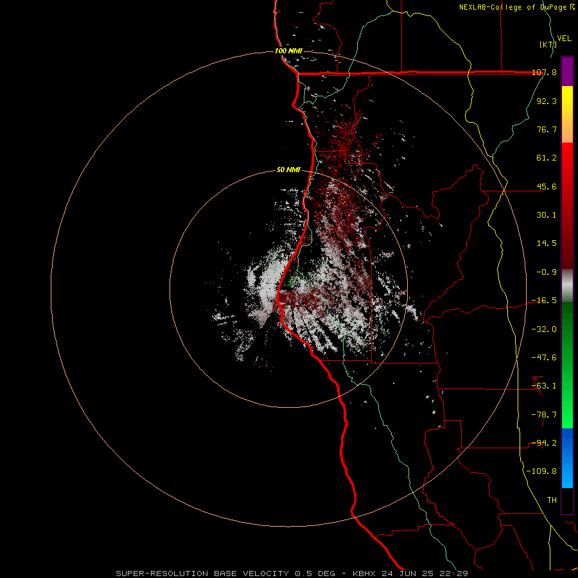Click the 50 NMI range ring label
This screenshot has height=578, width=578.
tap(288, 170)
